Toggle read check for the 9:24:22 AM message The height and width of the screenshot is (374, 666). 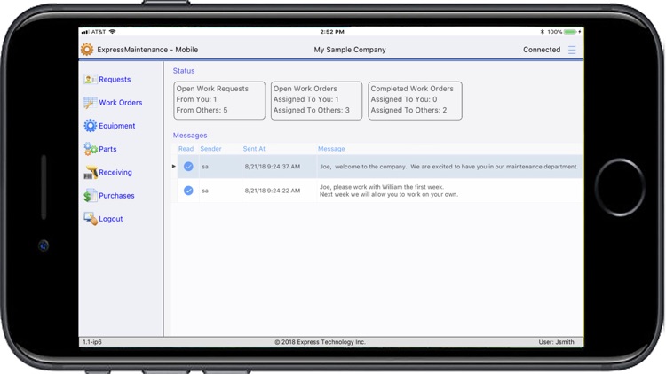[x=188, y=191]
